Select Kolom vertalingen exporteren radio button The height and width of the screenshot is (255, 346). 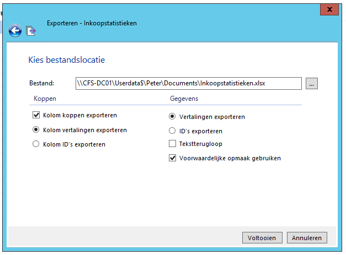pos(36,129)
